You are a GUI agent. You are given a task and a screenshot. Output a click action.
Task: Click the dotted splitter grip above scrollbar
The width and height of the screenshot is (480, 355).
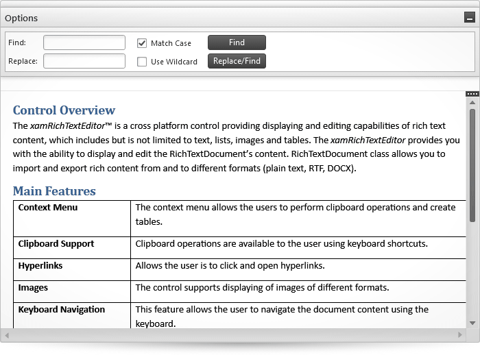coord(472,94)
